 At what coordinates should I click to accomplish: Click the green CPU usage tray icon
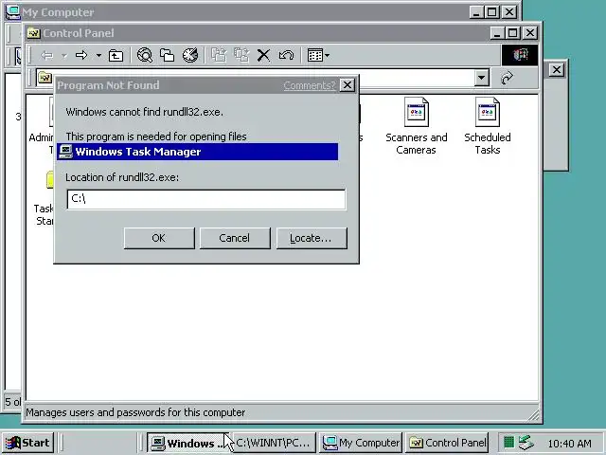(x=509, y=443)
